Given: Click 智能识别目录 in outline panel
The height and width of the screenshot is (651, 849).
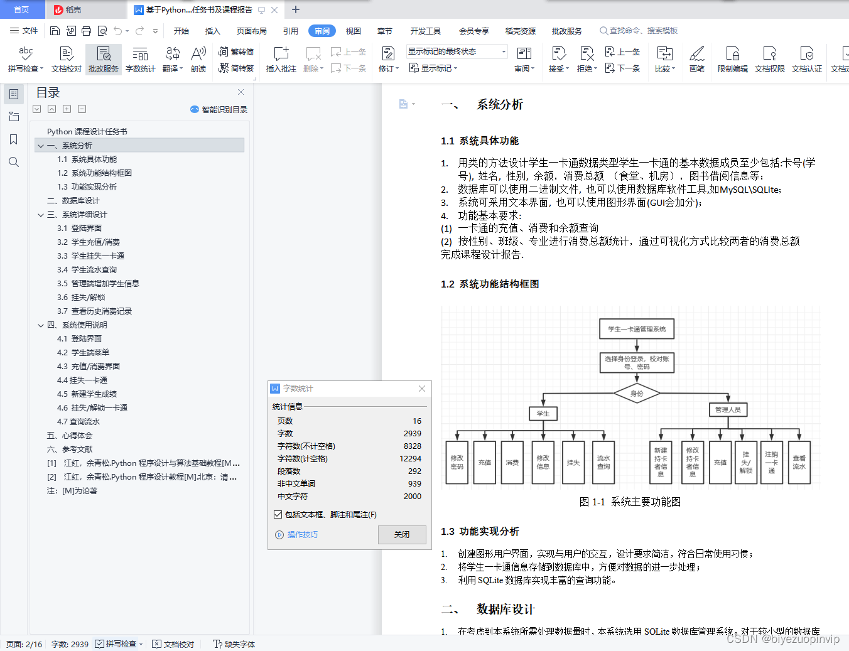Looking at the screenshot, I should [219, 109].
